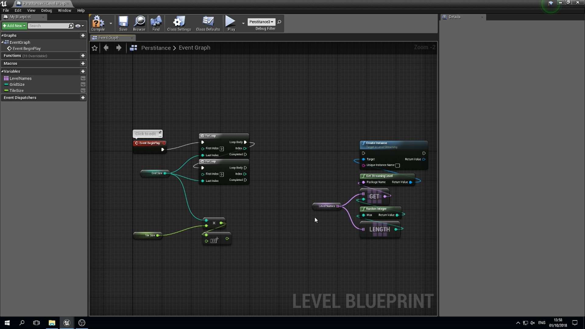Screen dimensions: 585x329
Task: Expand Play options dropdown arrow
Action: [x=243, y=23]
